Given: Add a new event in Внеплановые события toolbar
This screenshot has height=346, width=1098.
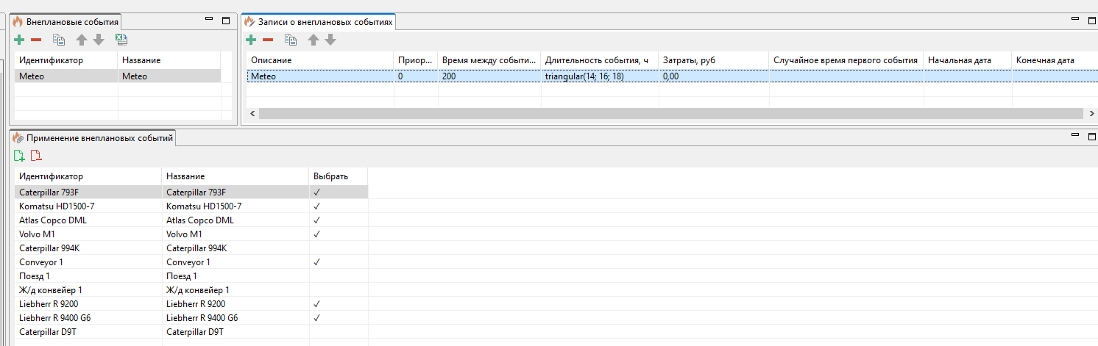Looking at the screenshot, I should pyautogui.click(x=19, y=40).
